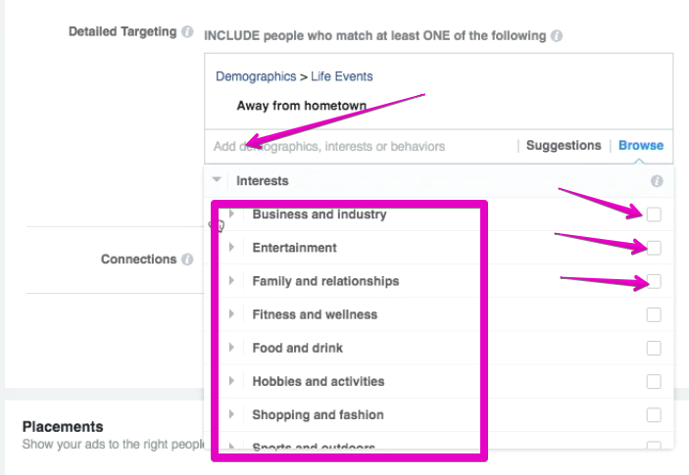
Task: Expand Hobbies and activities arrow
Action: 231,381
